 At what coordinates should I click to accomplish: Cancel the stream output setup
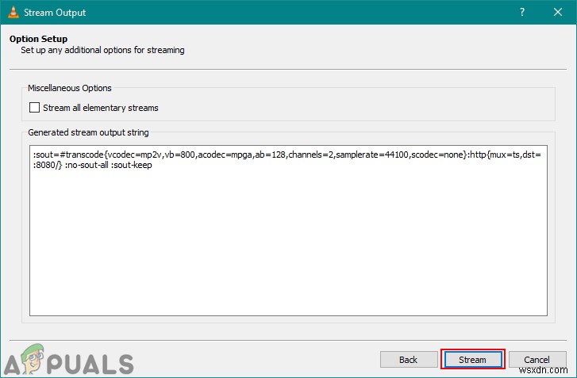[x=537, y=359]
